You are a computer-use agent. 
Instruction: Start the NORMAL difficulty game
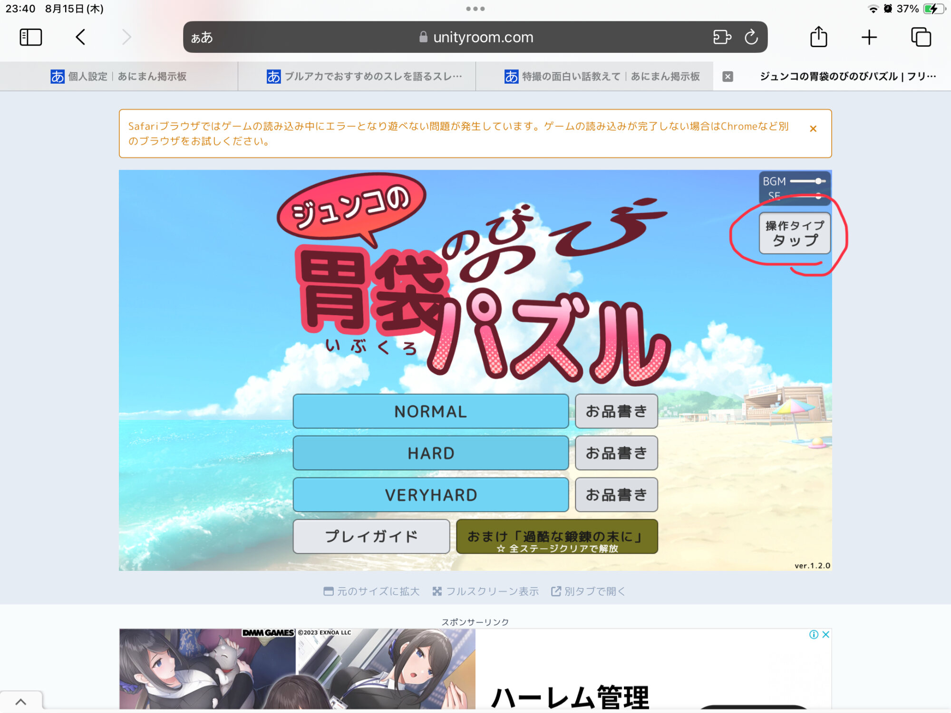click(430, 411)
